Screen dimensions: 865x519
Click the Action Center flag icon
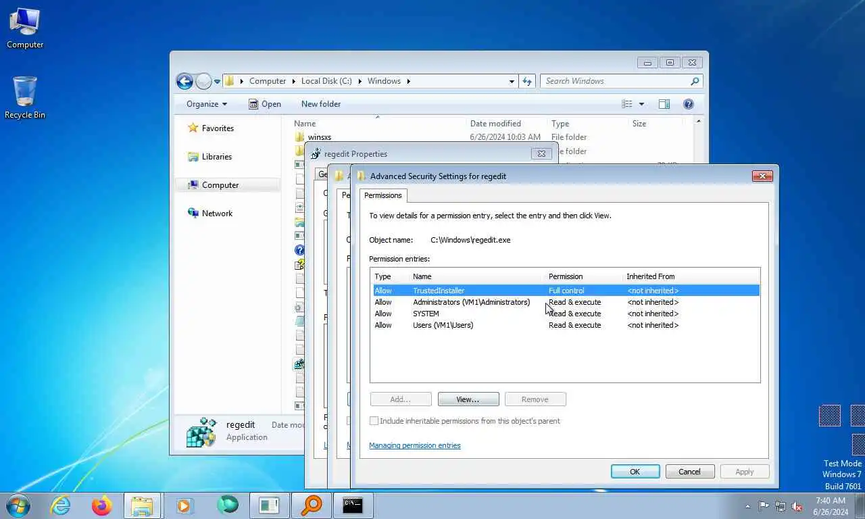tap(764, 506)
